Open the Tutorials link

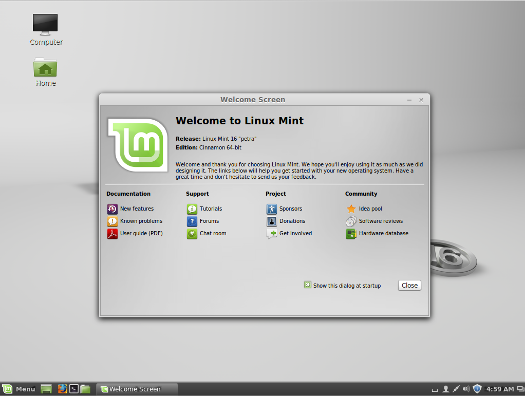coord(211,209)
